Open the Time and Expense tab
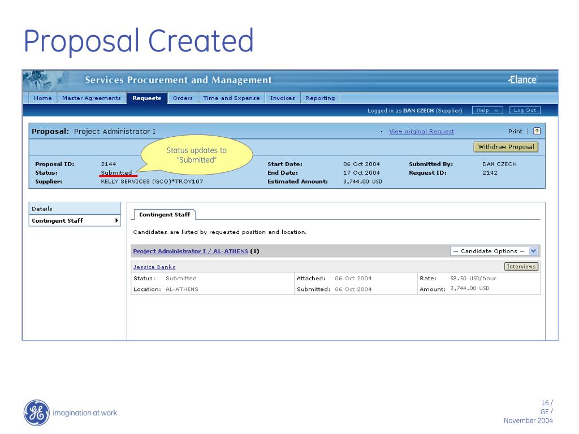This screenshot has height=434, width=579. [231, 98]
